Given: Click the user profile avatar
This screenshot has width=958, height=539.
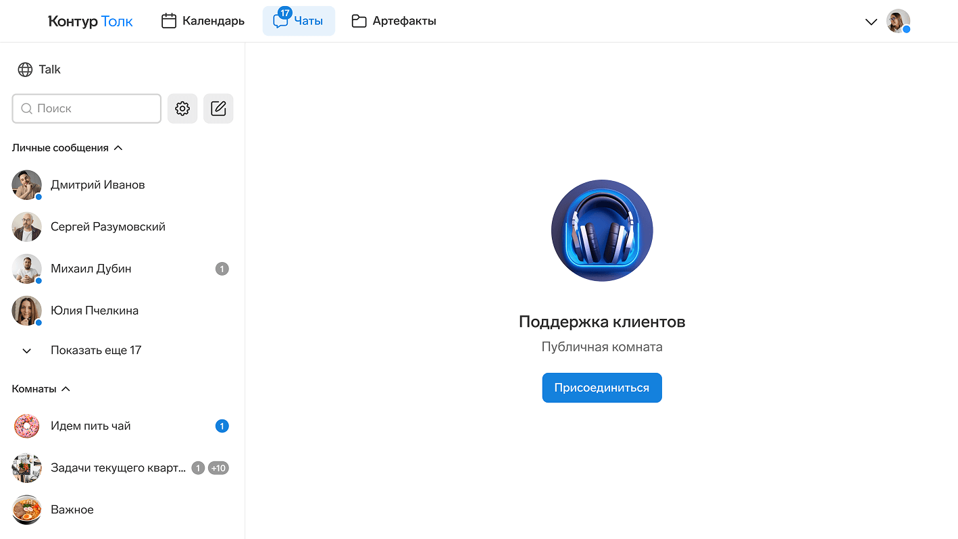Looking at the screenshot, I should [898, 21].
